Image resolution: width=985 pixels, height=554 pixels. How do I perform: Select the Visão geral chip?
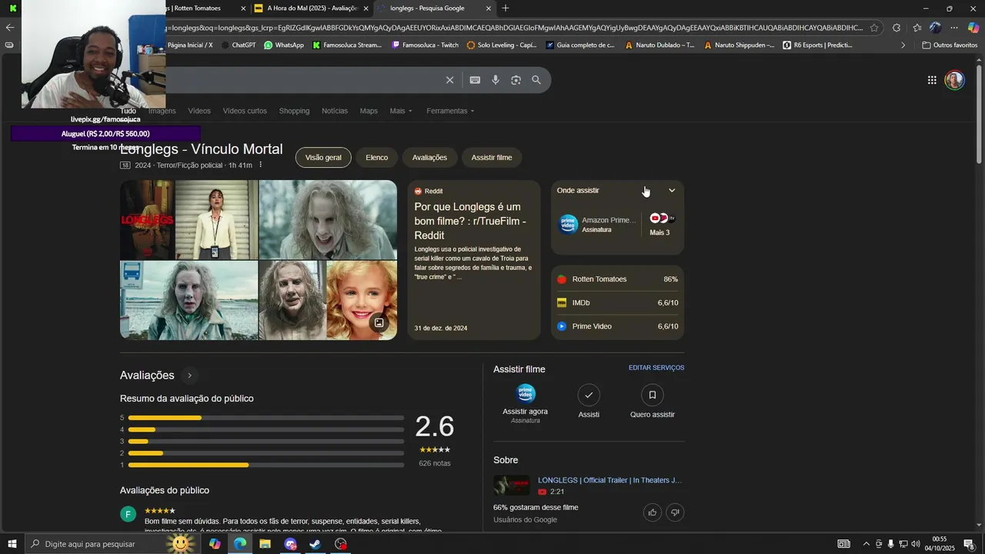[323, 158]
